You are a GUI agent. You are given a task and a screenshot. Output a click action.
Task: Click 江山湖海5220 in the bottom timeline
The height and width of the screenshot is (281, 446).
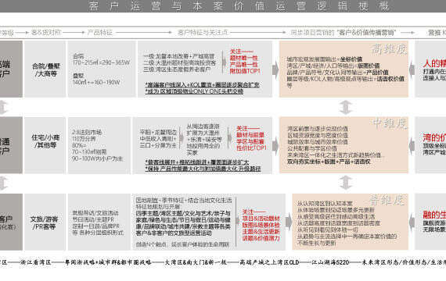(330, 262)
